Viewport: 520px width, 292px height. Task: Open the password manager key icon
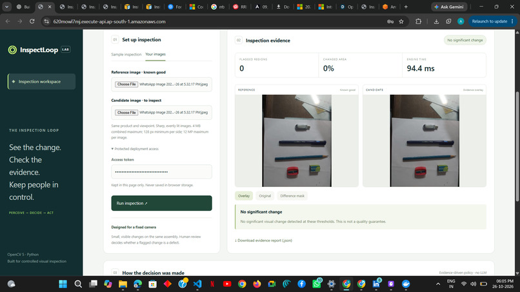click(390, 21)
